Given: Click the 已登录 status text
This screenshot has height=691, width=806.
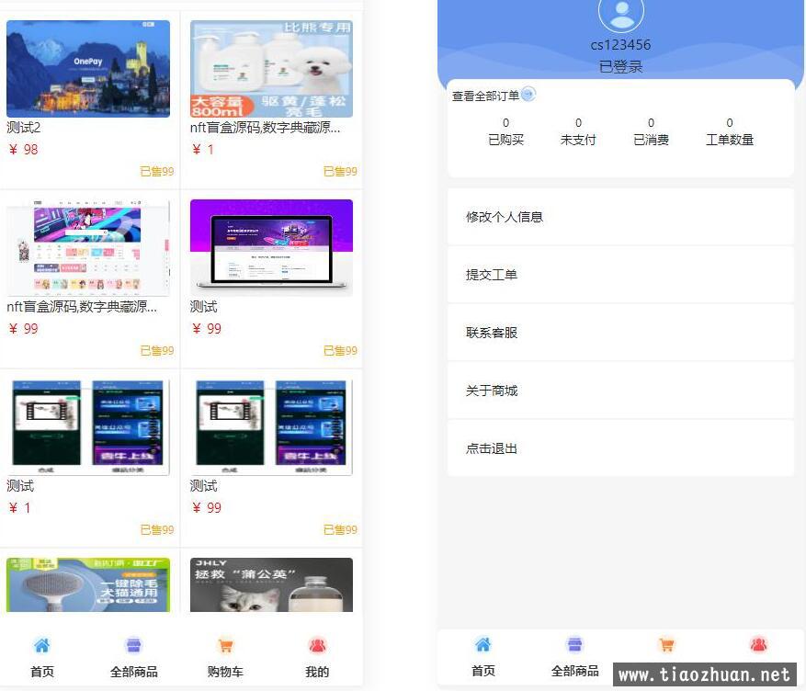Looking at the screenshot, I should click(x=620, y=66).
